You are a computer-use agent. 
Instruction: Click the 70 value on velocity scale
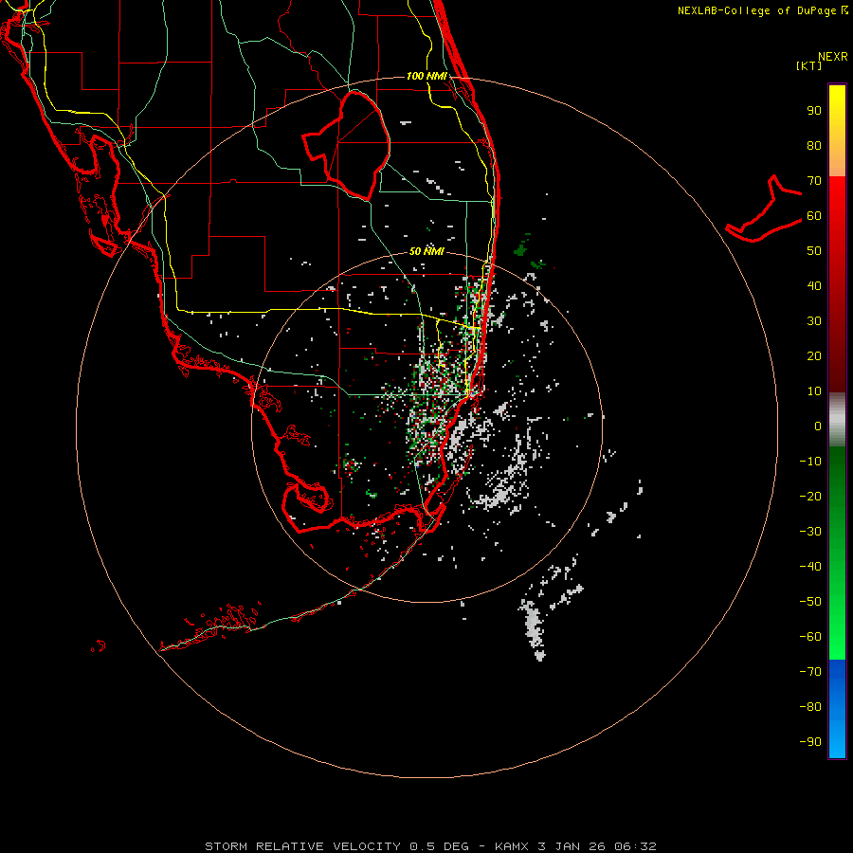(x=814, y=181)
